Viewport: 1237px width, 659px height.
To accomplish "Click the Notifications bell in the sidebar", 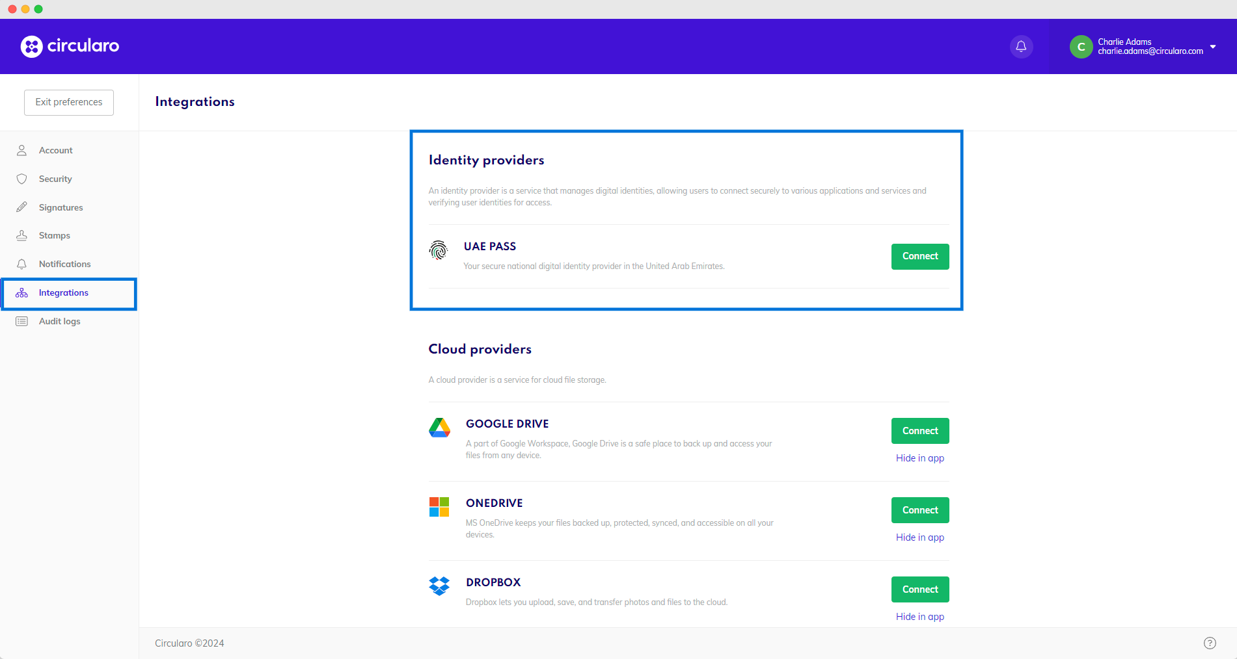I will pos(21,263).
